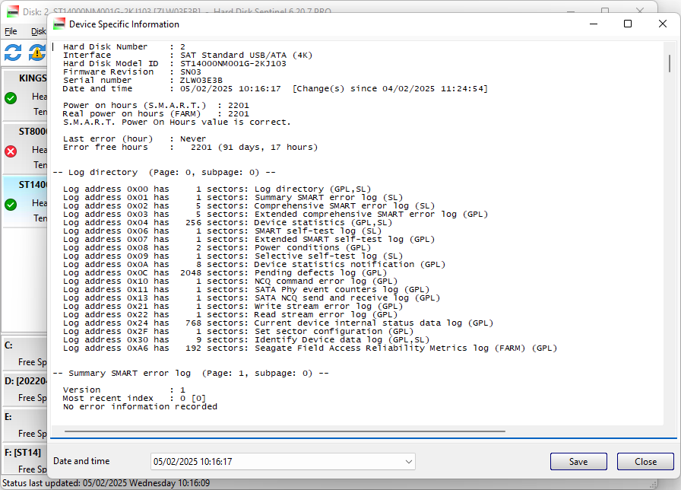The width and height of the screenshot is (681, 490).
Task: Click the Device Specific Information title icon
Action: [59, 24]
